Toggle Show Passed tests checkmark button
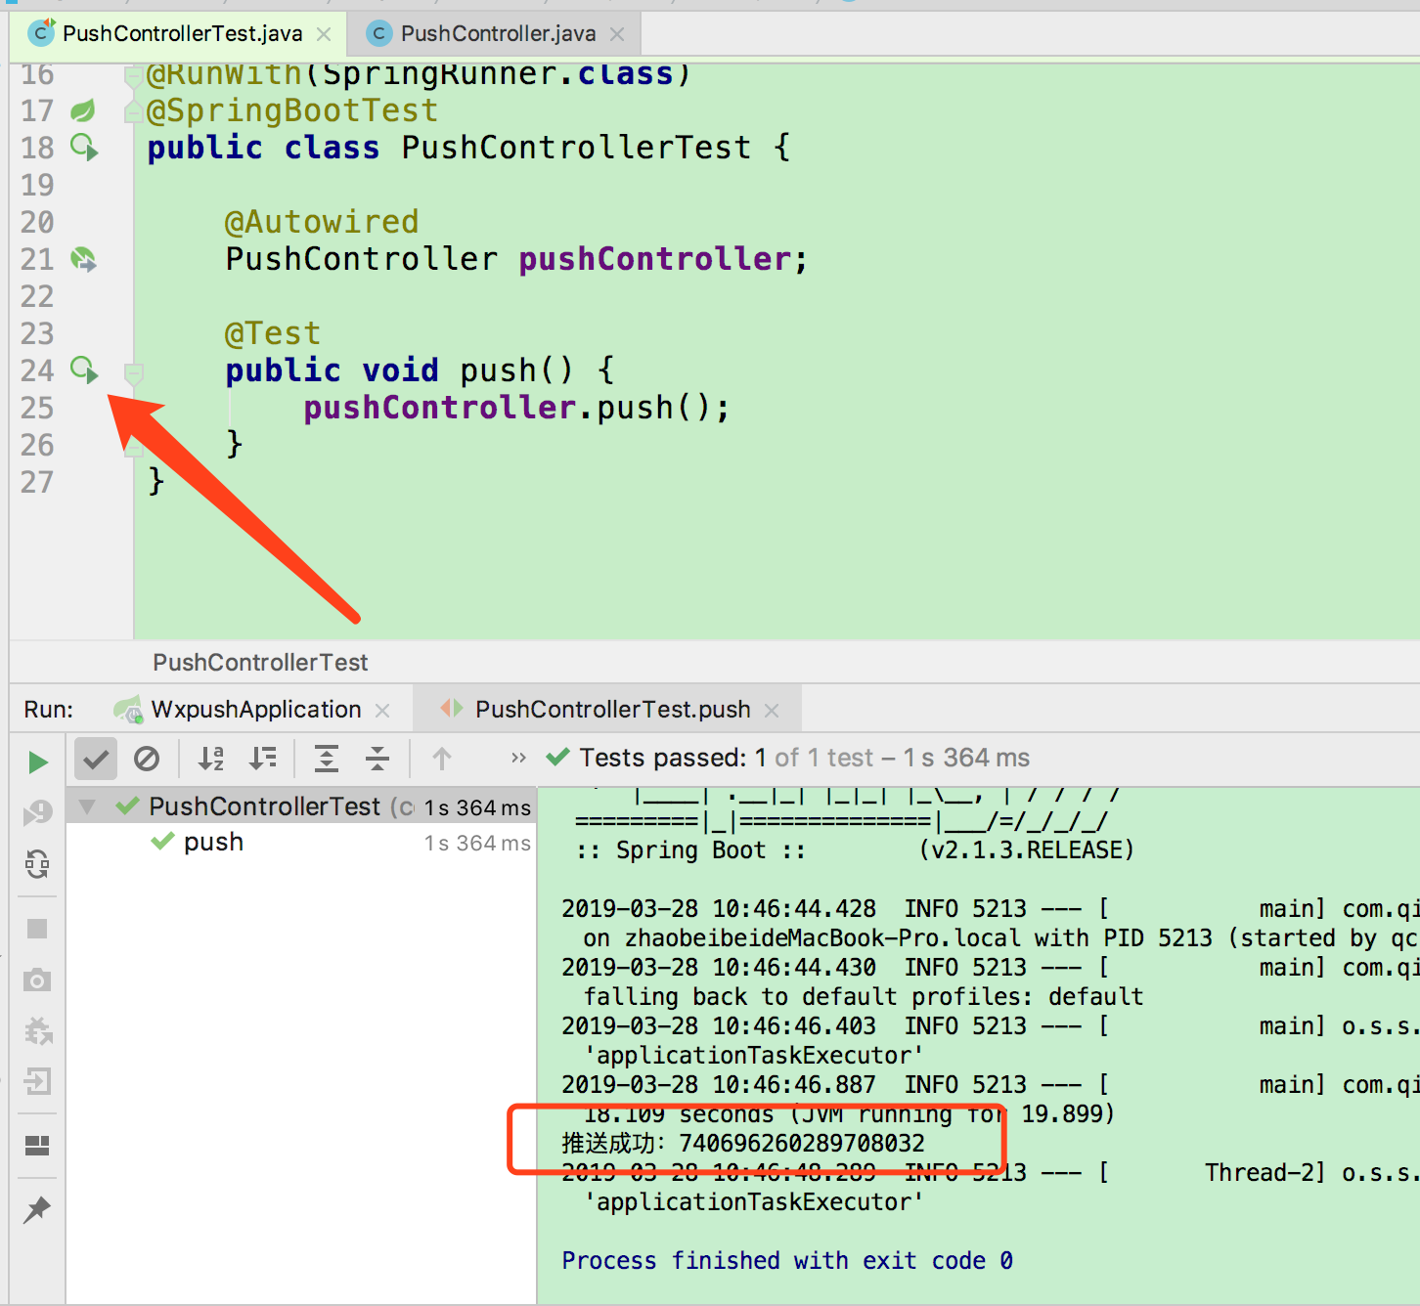The height and width of the screenshot is (1306, 1420). tap(96, 759)
